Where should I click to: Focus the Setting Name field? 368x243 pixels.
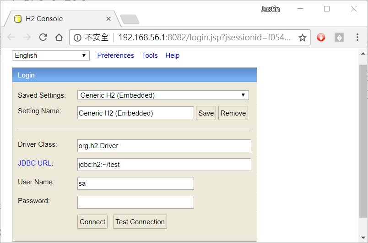point(135,113)
